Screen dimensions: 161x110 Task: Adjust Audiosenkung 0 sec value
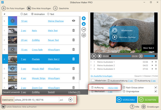[153, 81]
